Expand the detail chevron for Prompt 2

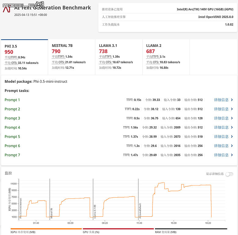tap(232, 109)
